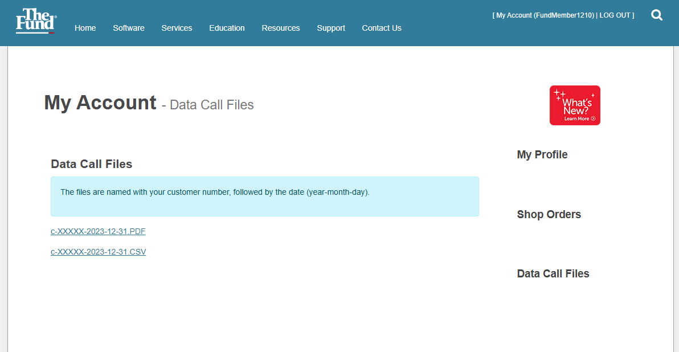
Task: Click My Account (FundMember1210) link
Action: pyautogui.click(x=545, y=15)
